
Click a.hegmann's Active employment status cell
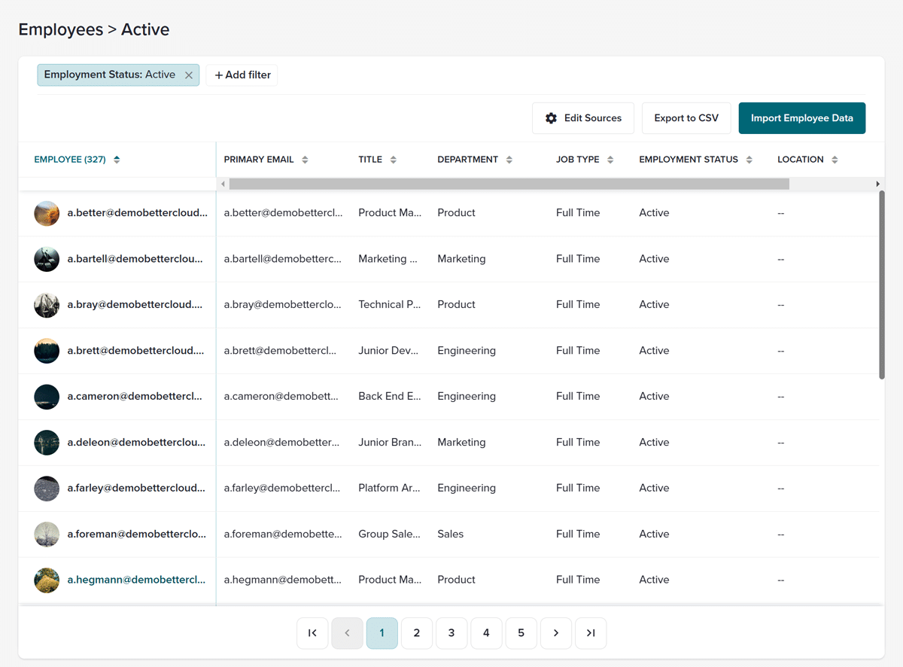(x=654, y=580)
